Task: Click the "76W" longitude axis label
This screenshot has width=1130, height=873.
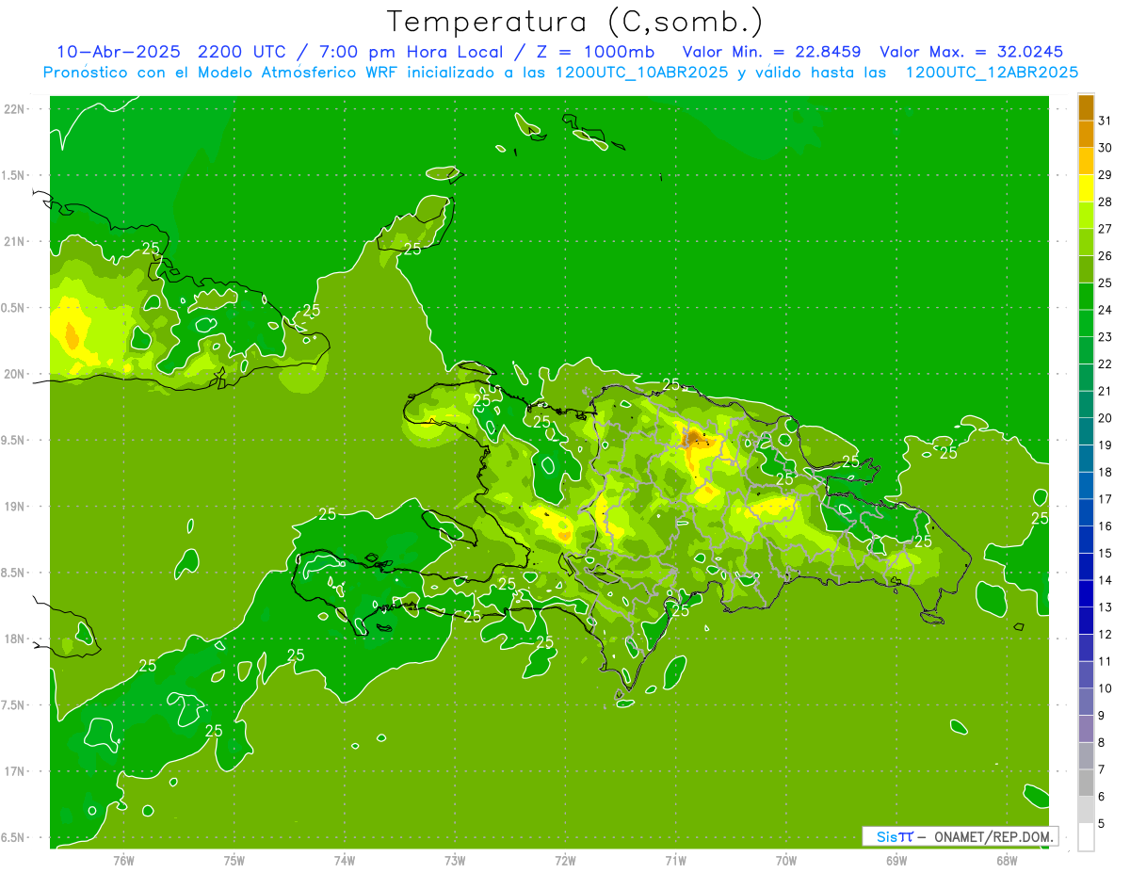Action: (x=123, y=859)
